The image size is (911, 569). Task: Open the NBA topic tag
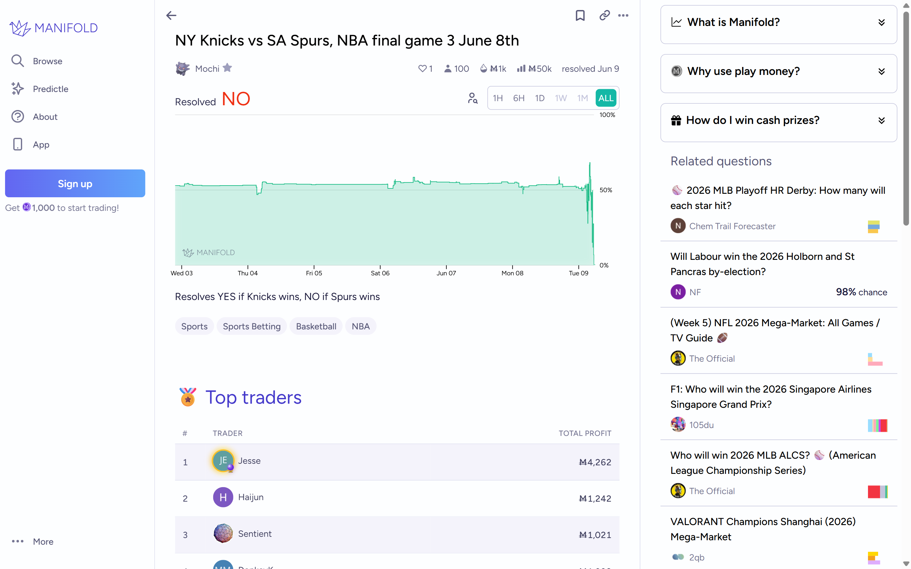coord(361,326)
